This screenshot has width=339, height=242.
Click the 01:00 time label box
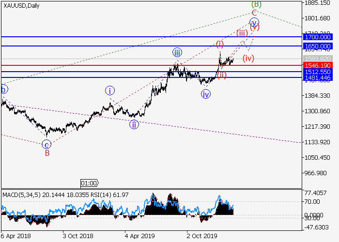click(89, 183)
